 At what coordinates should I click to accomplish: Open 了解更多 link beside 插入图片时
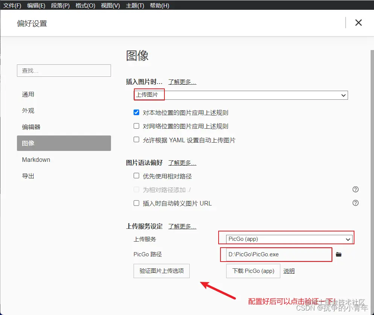(182, 82)
